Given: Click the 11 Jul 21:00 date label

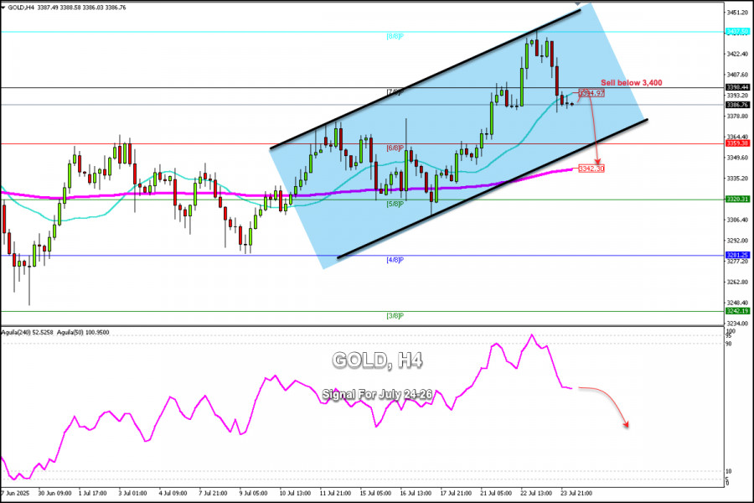Looking at the screenshot, I should pos(335,494).
